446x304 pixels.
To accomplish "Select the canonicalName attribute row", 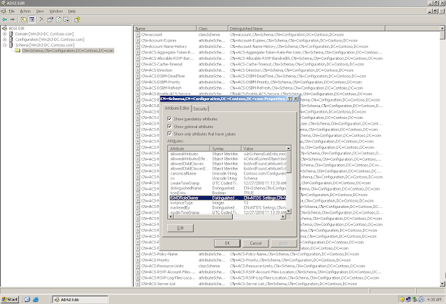I will pos(228,173).
